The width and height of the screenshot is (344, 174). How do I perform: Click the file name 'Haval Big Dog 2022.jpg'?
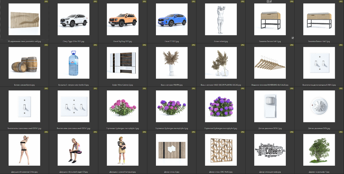pos(123,41)
